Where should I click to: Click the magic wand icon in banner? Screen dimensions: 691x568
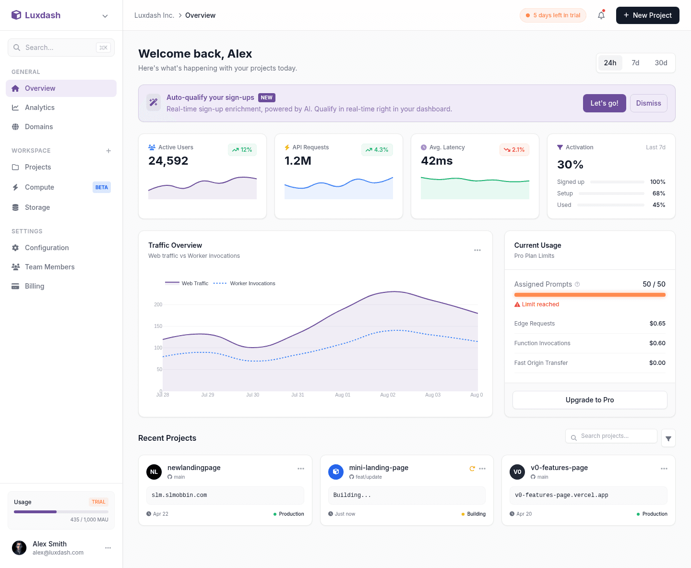[x=154, y=102]
